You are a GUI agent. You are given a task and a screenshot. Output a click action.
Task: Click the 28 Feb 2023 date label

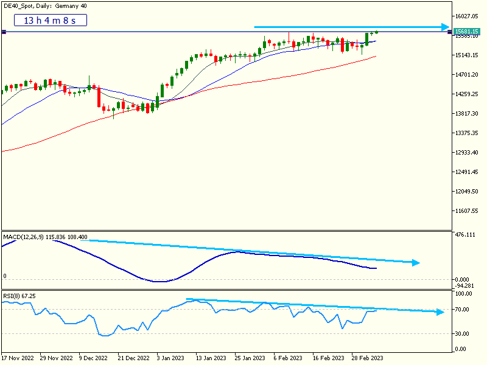[369, 358]
